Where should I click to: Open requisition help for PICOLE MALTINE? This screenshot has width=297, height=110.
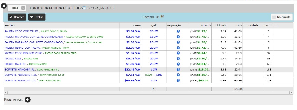(x=178, y=64)
